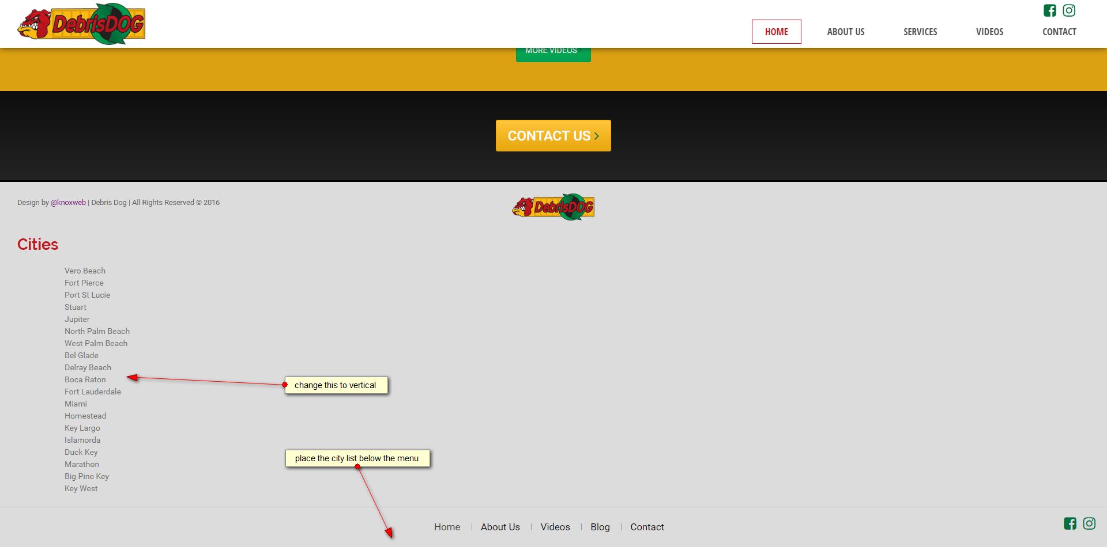
Task: Open the Services nav item
Action: pos(920,32)
